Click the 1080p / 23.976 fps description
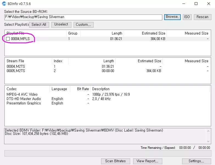 click(x=111, y=94)
